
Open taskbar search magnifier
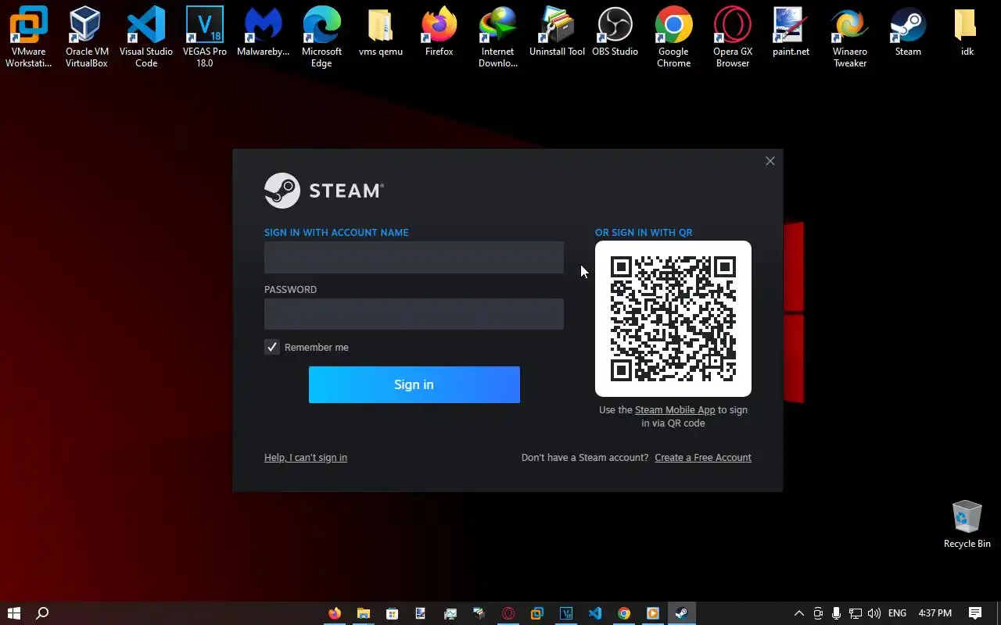coord(43,613)
